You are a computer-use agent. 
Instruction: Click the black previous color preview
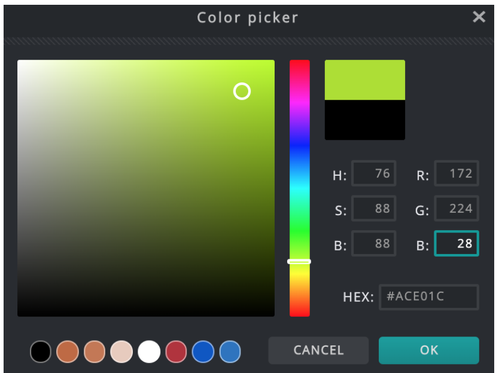pos(365,120)
